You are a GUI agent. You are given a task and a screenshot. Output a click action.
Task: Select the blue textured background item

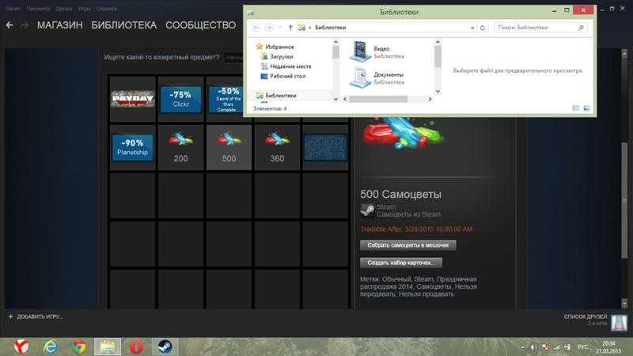(325, 147)
